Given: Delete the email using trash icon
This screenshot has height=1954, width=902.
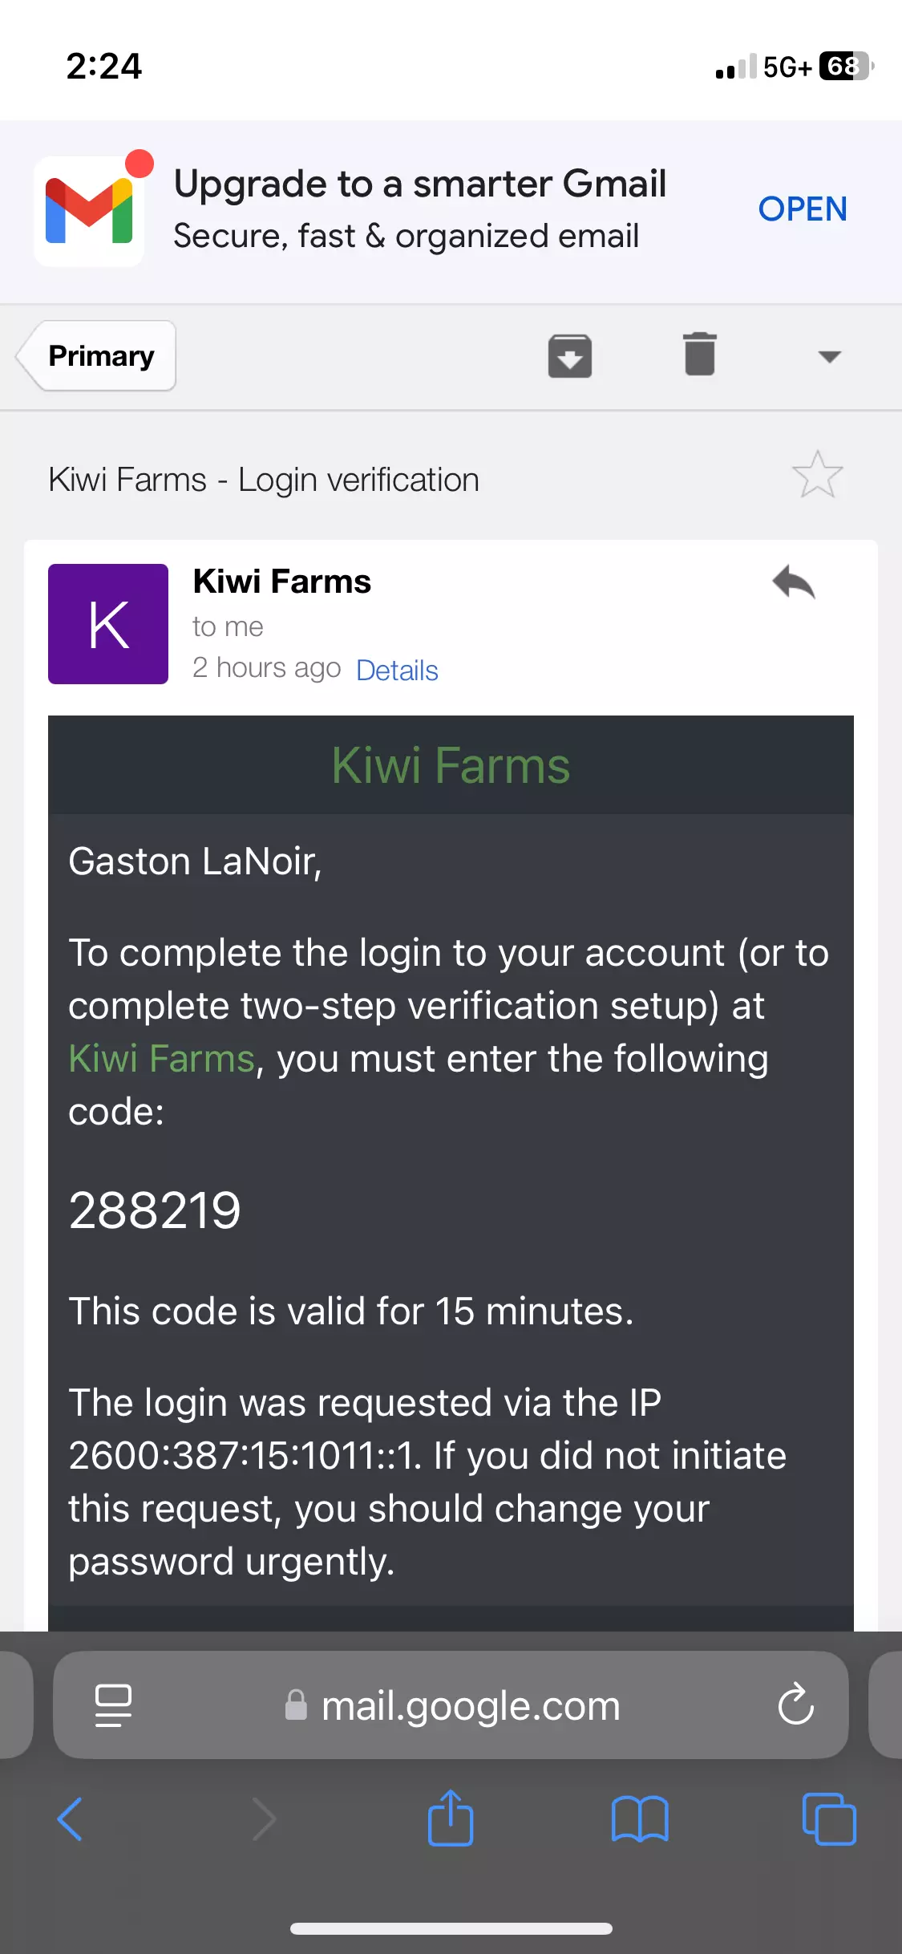Looking at the screenshot, I should tap(699, 355).
